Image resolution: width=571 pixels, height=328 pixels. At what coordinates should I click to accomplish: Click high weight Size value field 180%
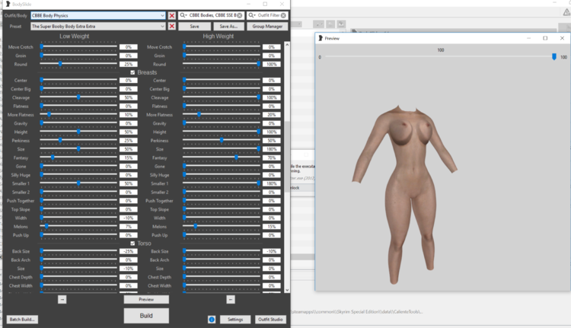point(272,149)
